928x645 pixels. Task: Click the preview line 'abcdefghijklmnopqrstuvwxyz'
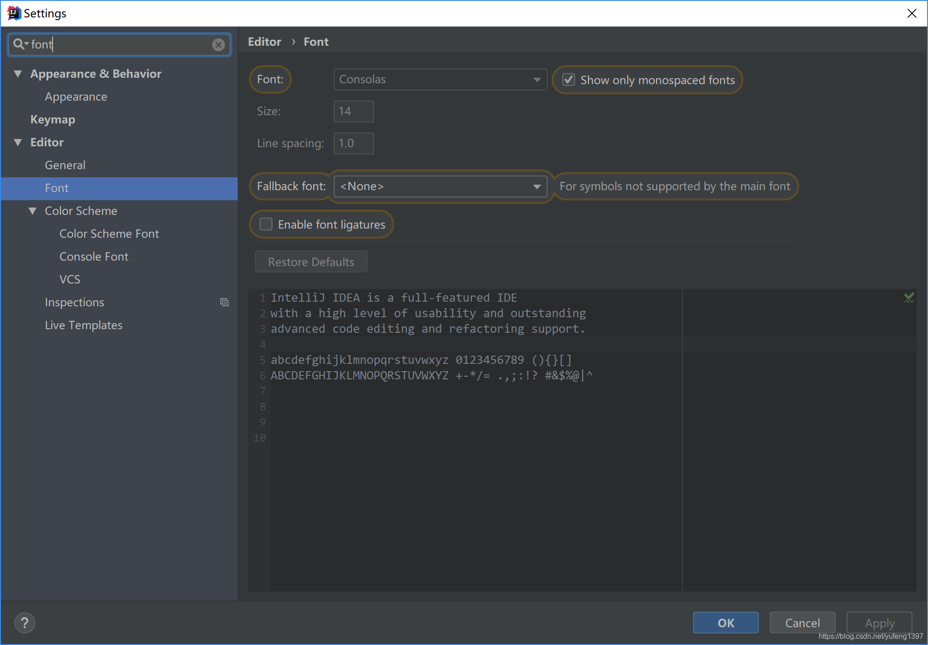[x=359, y=360]
